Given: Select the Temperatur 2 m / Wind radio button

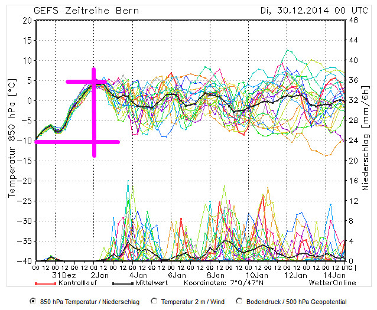Looking at the screenshot, I should pyautogui.click(x=155, y=301).
